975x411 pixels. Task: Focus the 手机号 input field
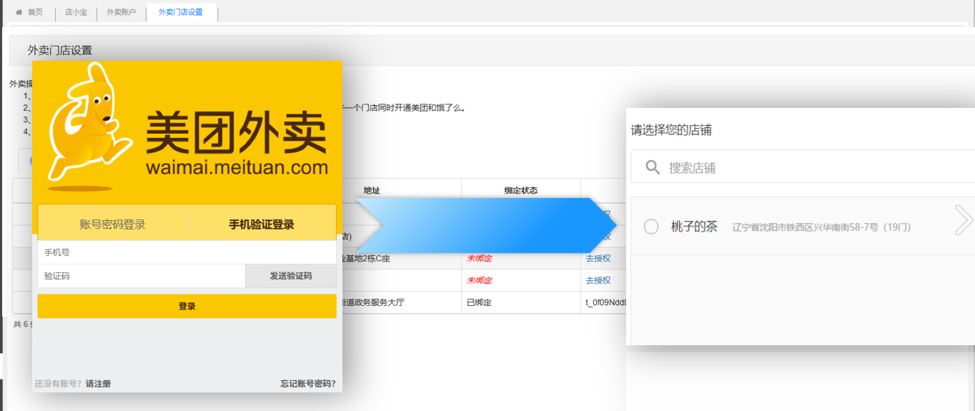pos(187,252)
